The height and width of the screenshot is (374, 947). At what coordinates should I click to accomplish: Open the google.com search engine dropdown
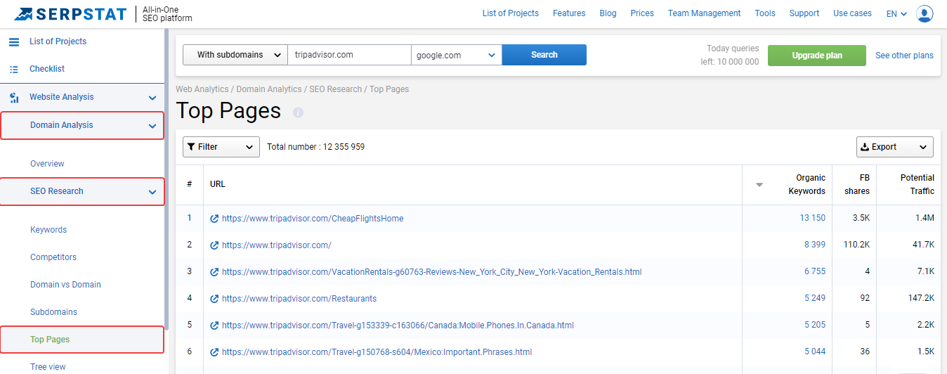pyautogui.click(x=457, y=55)
